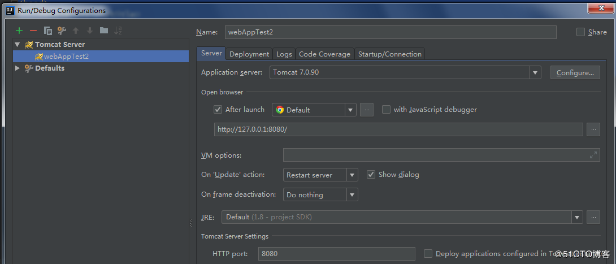Expand the Defaults tree node

[18, 68]
